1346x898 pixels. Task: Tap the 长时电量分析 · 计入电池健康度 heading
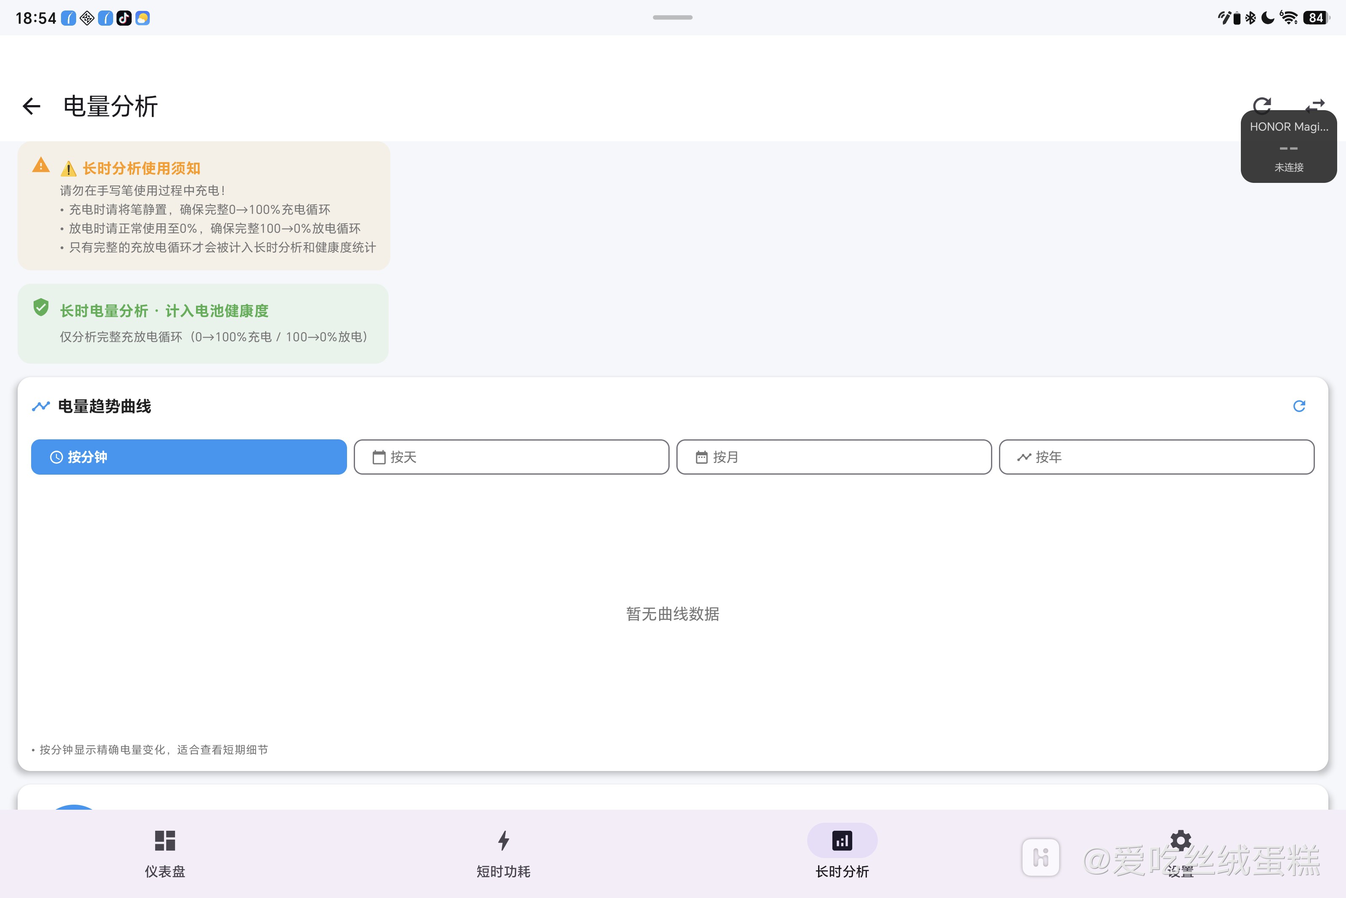pyautogui.click(x=164, y=311)
